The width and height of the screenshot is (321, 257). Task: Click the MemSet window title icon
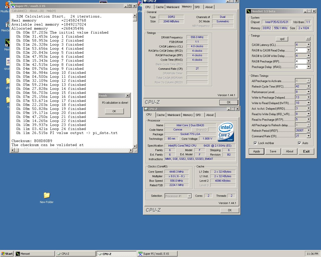[249, 11]
